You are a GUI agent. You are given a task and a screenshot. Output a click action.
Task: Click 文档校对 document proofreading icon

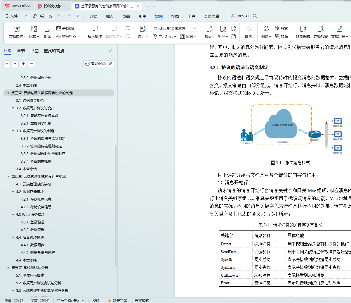[x=17, y=29]
